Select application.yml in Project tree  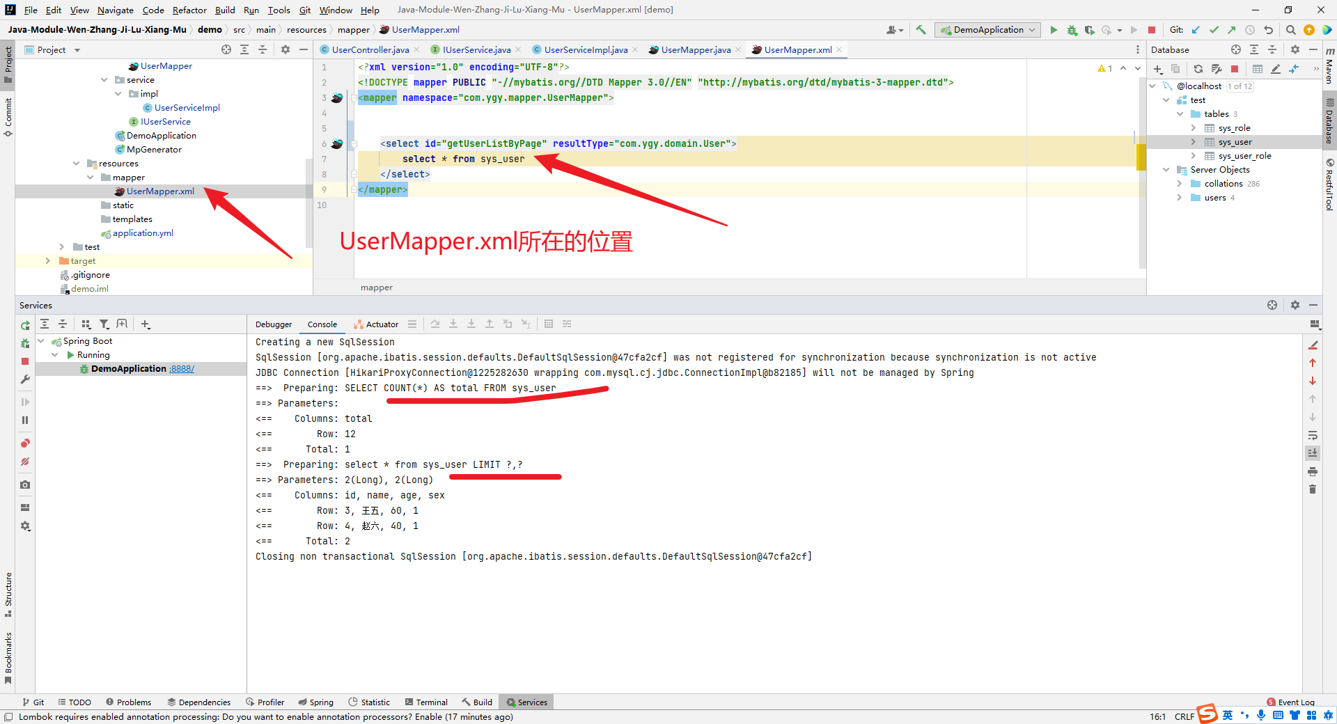(143, 233)
